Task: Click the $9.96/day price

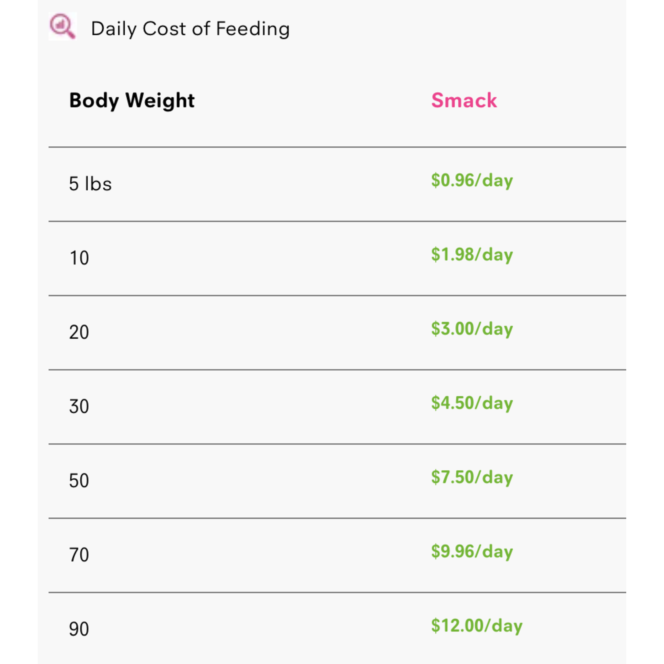Action: click(472, 551)
